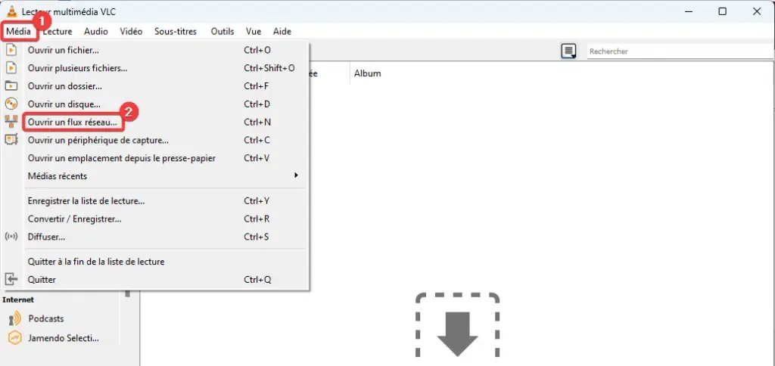Click the open file icon beside Ouvrir un fichier

11,50
